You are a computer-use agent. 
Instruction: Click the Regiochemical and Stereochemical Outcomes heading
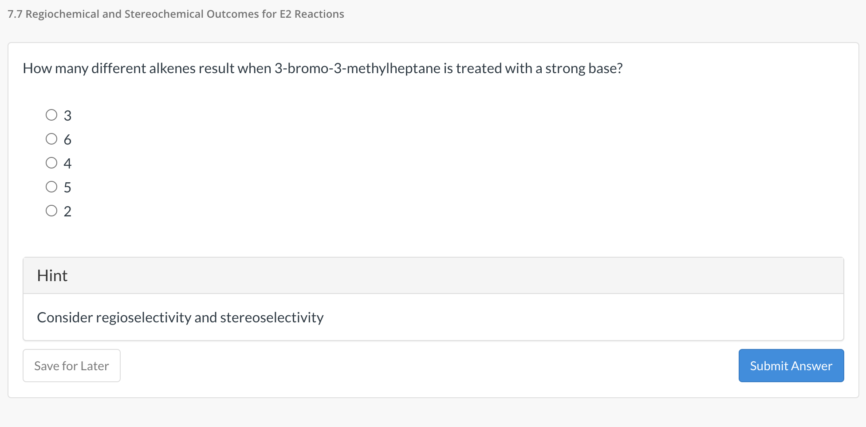185,14
